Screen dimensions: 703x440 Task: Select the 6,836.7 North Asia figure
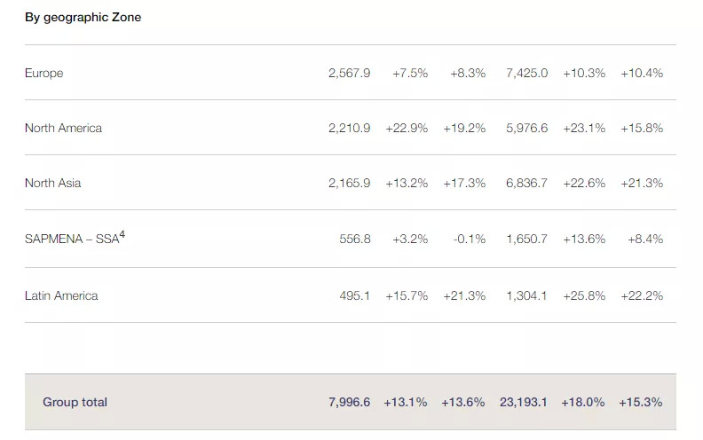[x=526, y=184]
